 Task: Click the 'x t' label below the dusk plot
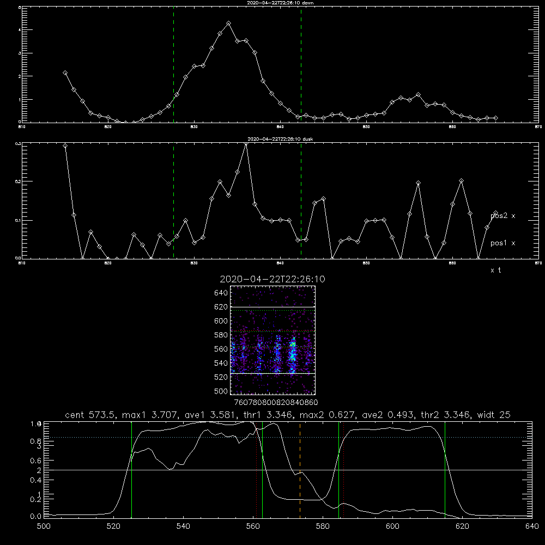pos(495,270)
